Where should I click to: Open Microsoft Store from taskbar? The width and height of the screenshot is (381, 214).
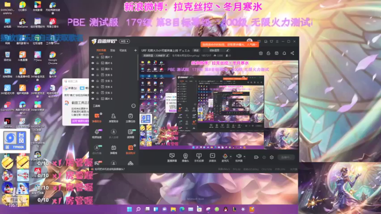click(199, 209)
